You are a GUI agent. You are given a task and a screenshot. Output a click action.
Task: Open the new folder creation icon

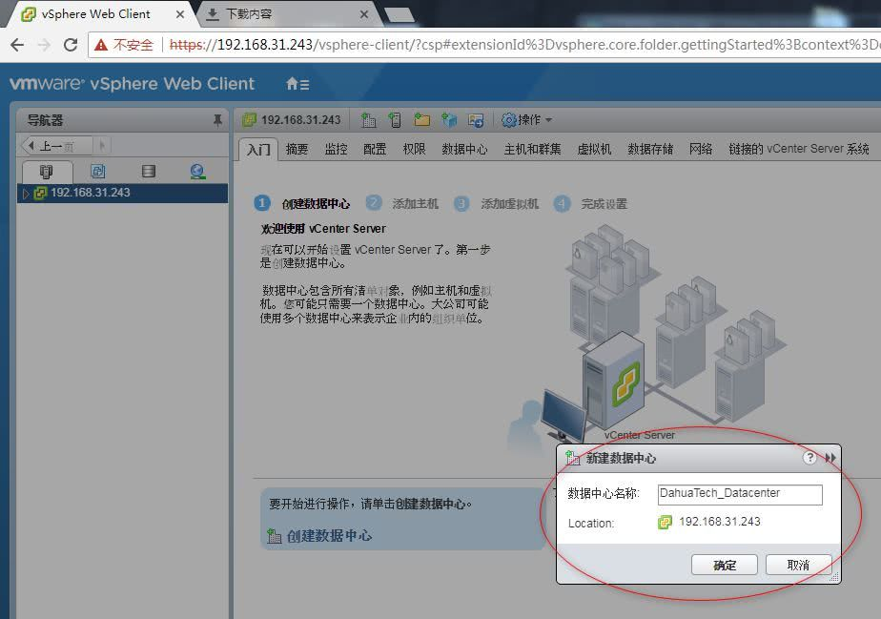(422, 121)
